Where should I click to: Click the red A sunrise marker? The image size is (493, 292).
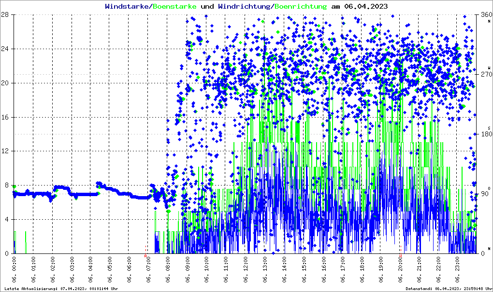(x=145, y=256)
